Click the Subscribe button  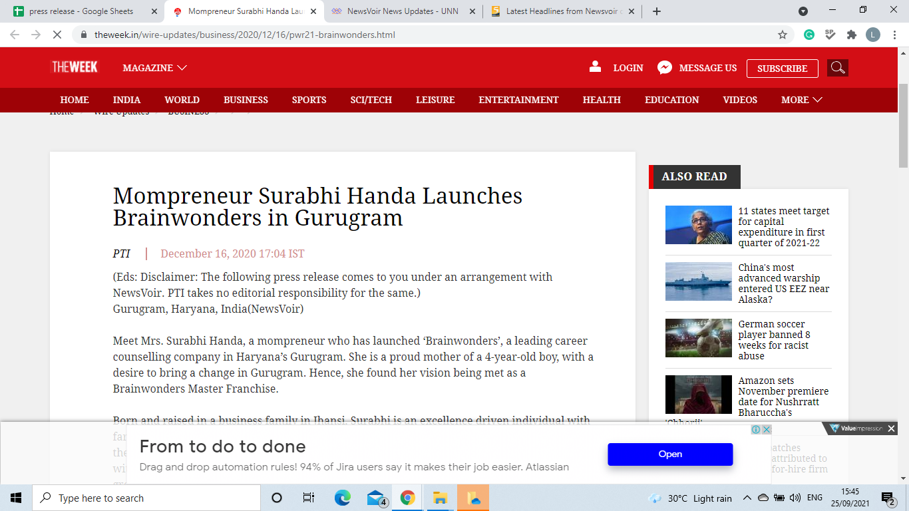click(x=782, y=69)
